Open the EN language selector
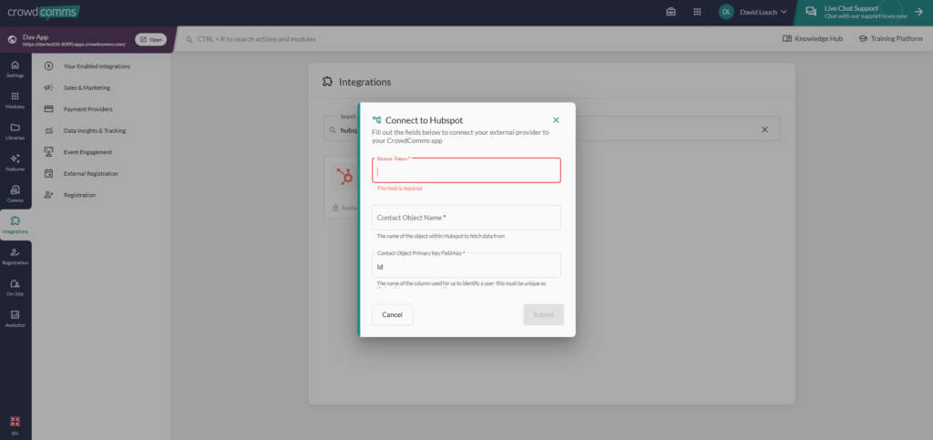Image resolution: width=933 pixels, height=440 pixels. pyautogui.click(x=15, y=425)
